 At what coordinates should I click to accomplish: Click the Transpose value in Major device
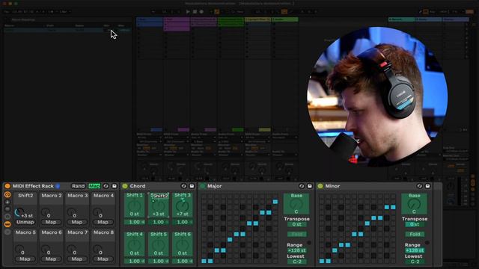[x=296, y=224]
